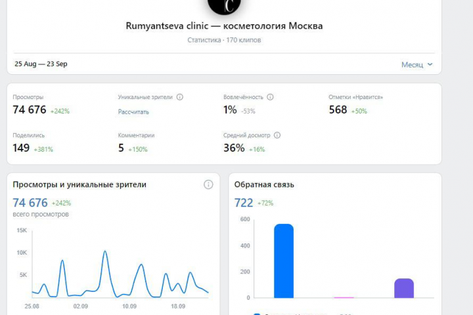Open info icon in Просмотры и уникальные зрители card

208,184
